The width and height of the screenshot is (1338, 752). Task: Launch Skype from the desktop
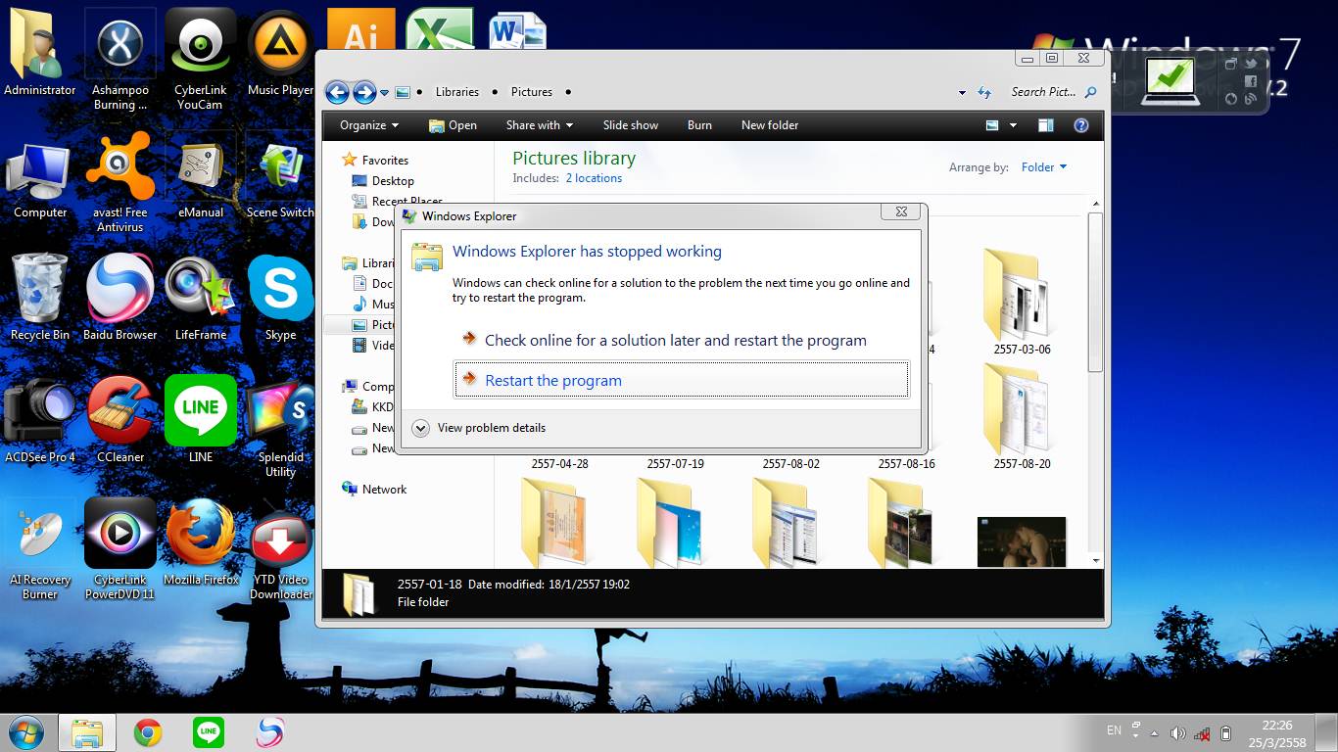tap(281, 298)
